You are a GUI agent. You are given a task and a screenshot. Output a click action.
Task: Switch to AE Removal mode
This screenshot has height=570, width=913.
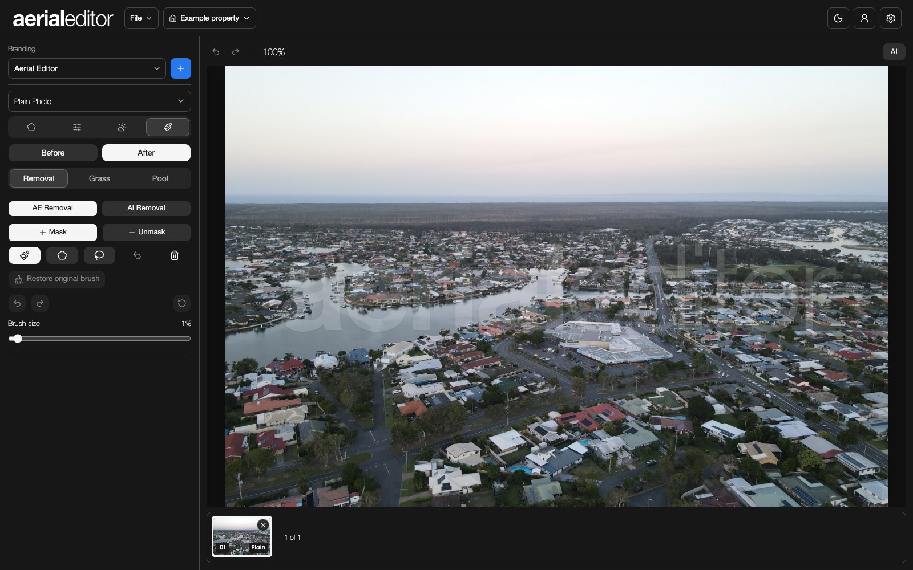pyautogui.click(x=52, y=208)
